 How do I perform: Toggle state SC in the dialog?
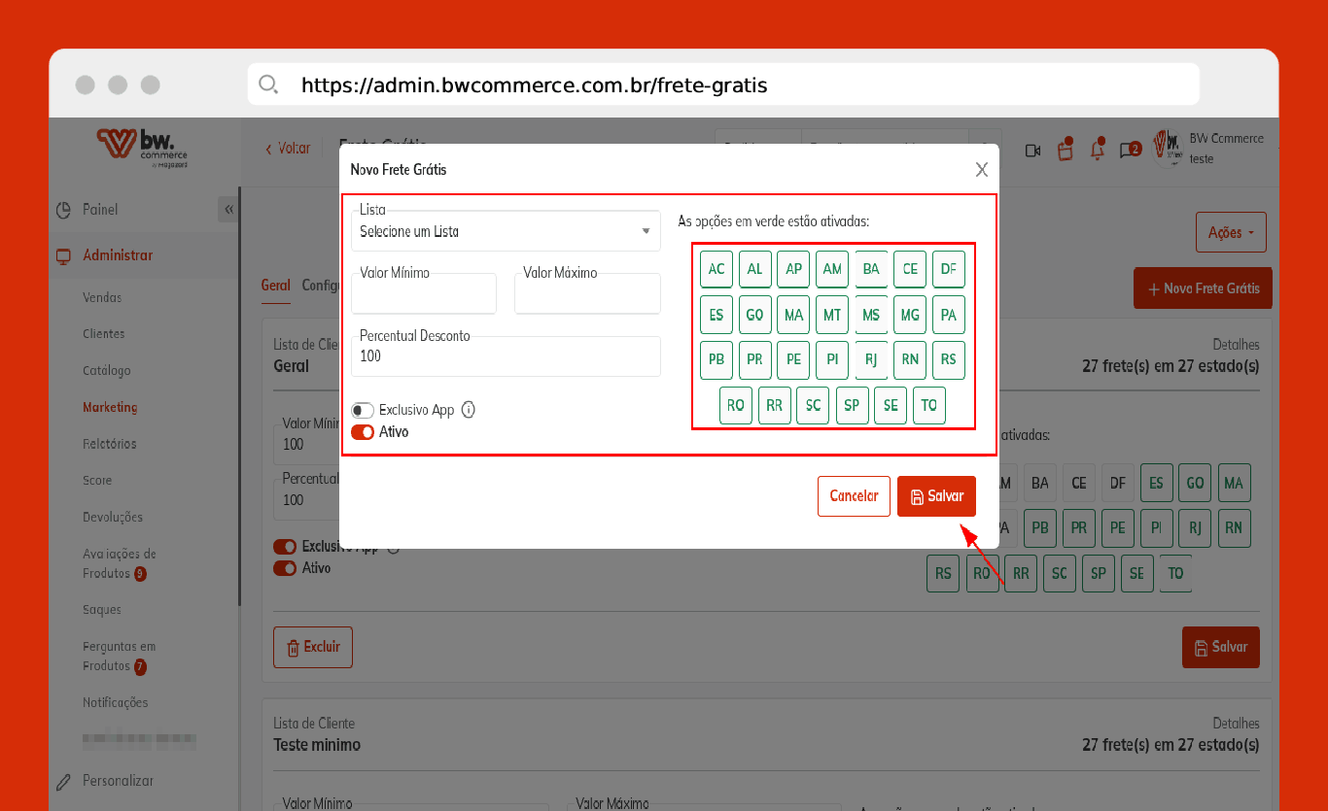pos(813,406)
